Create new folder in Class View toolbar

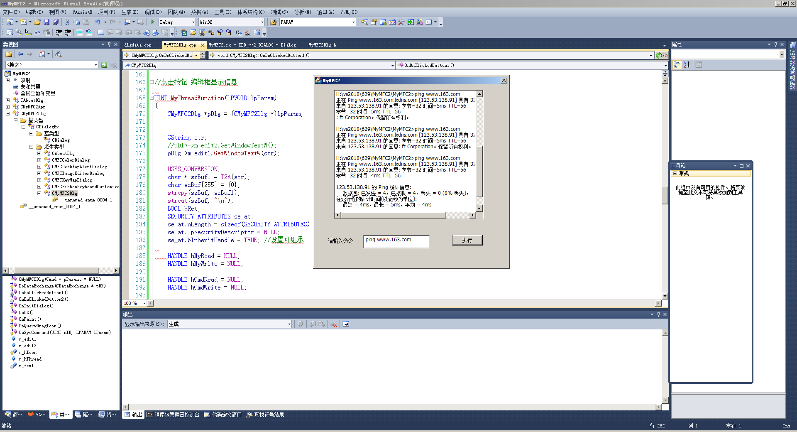click(9, 54)
